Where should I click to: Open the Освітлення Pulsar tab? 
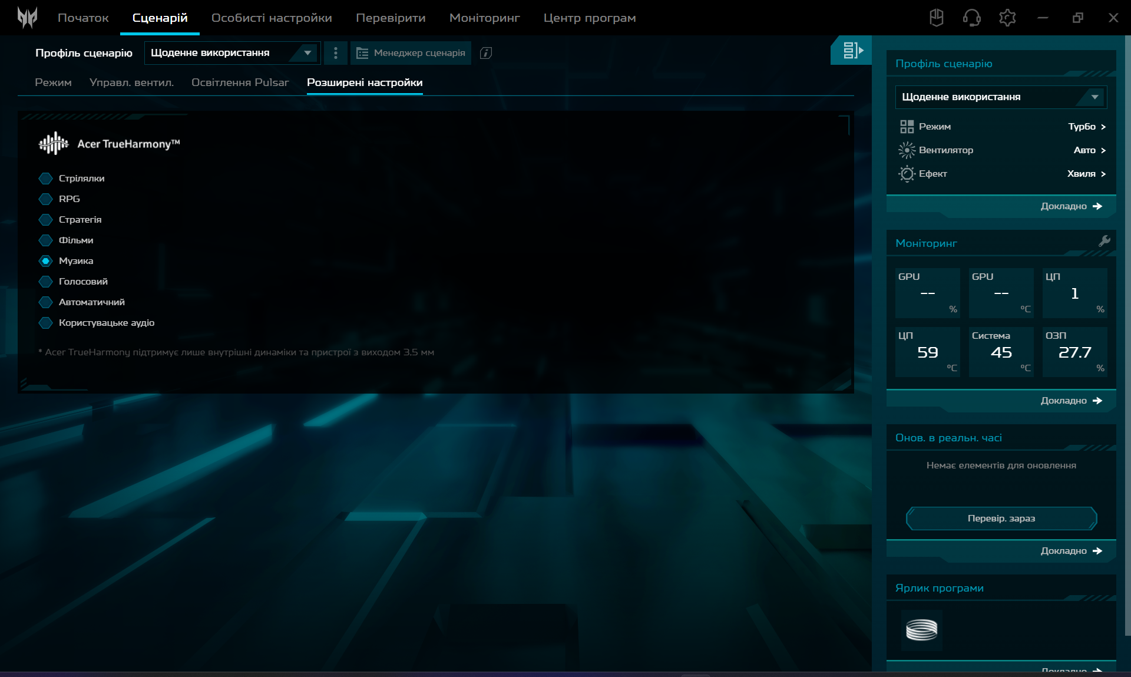[240, 82]
